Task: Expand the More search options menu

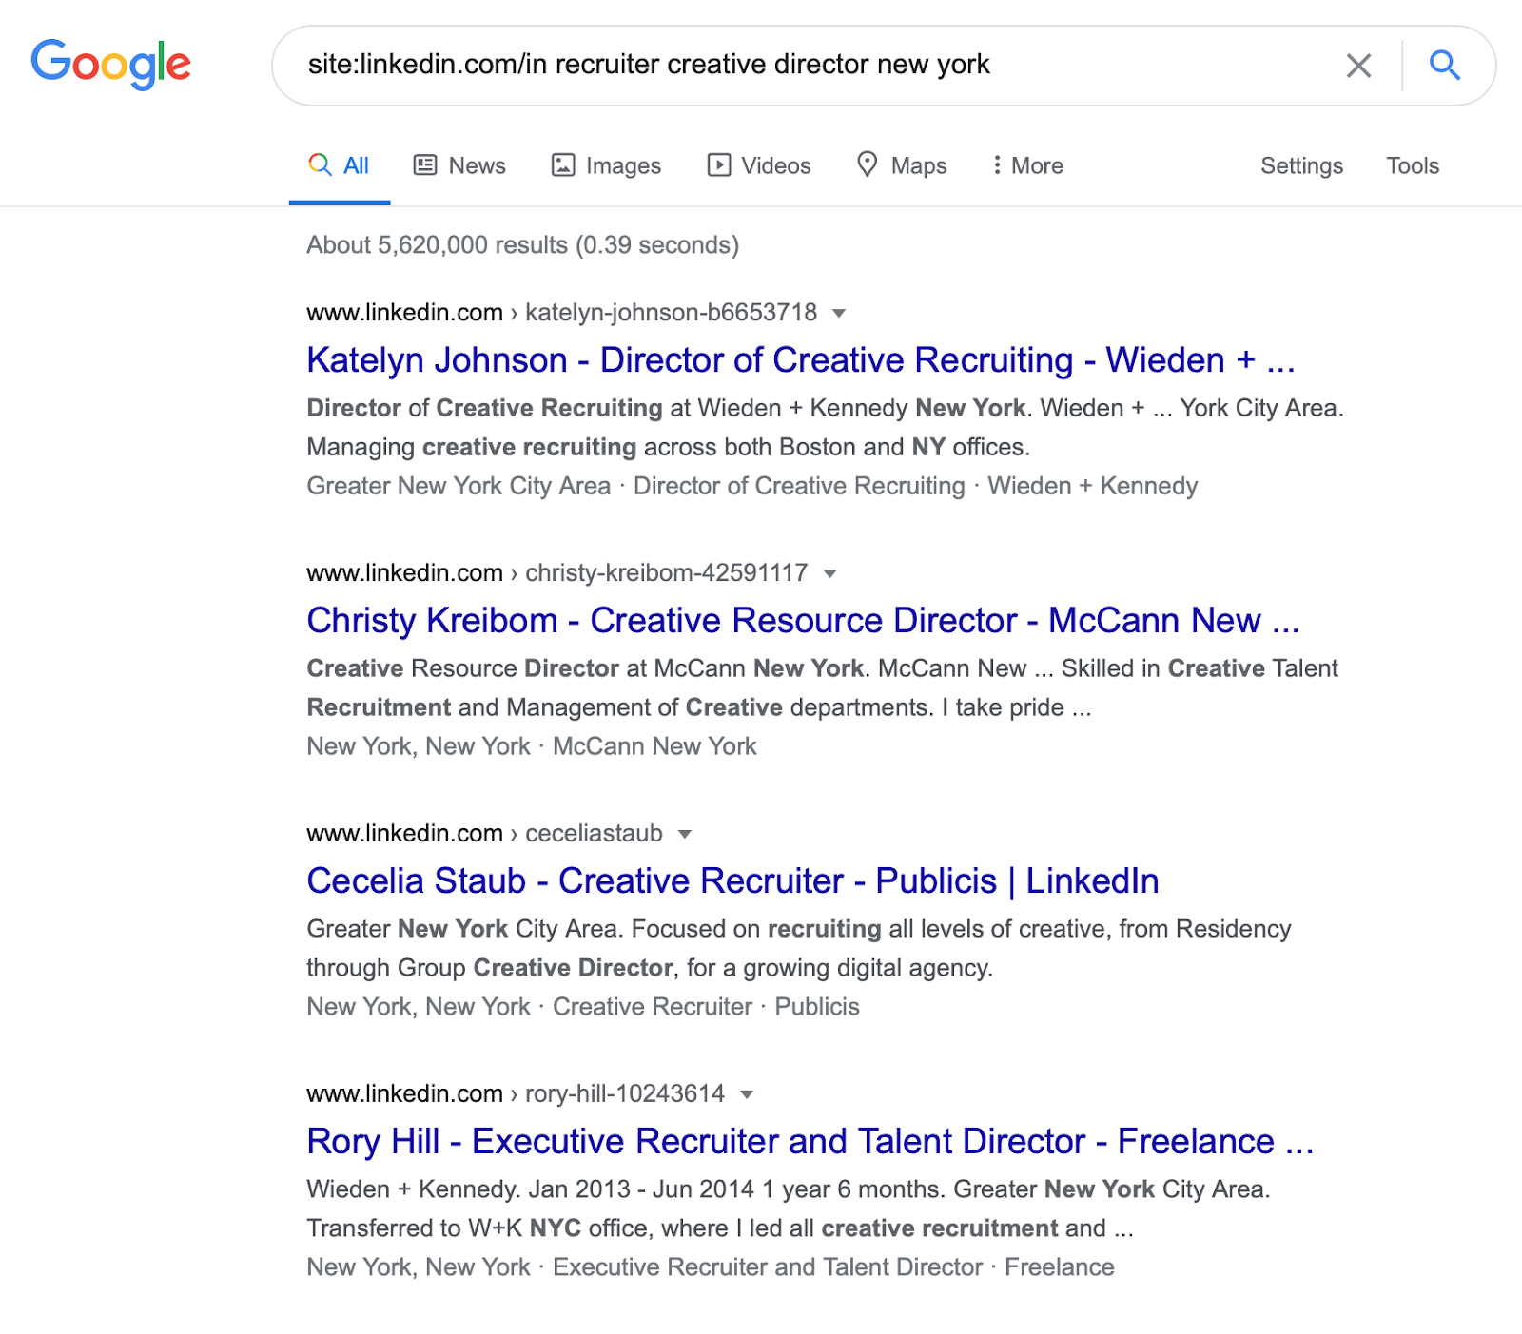Action: tap(1027, 165)
